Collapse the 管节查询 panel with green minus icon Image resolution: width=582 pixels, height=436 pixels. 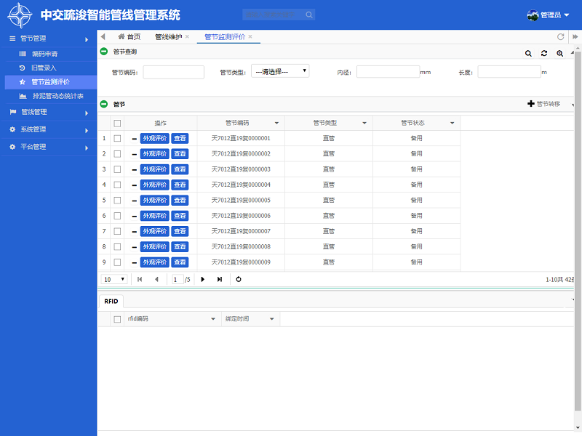pyautogui.click(x=103, y=52)
